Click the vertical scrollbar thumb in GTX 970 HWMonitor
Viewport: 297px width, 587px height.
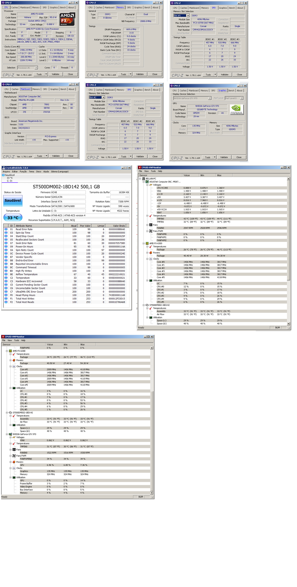pos(152,441)
